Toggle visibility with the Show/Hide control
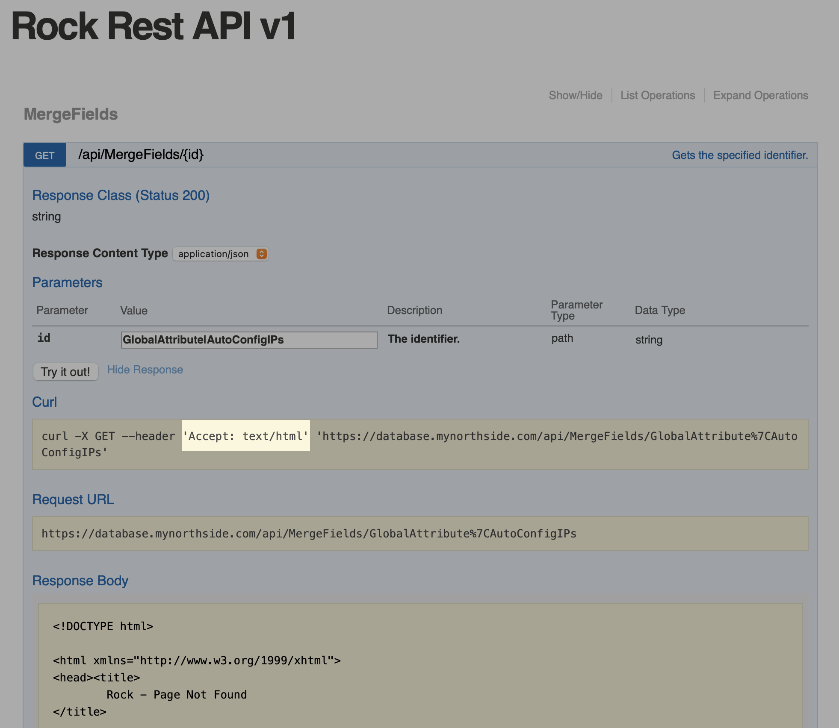The image size is (839, 728). click(x=575, y=95)
